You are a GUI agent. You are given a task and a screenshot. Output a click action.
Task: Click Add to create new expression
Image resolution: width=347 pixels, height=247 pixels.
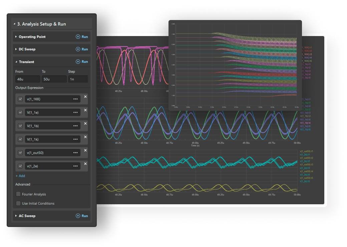[20, 176]
